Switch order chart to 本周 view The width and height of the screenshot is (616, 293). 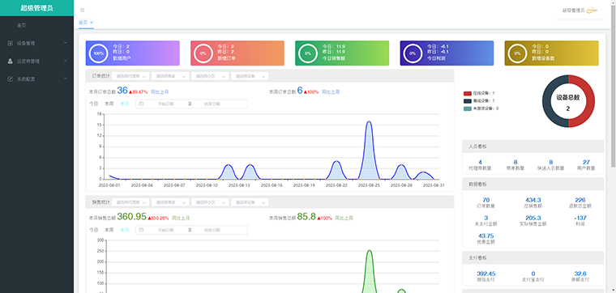click(109, 104)
